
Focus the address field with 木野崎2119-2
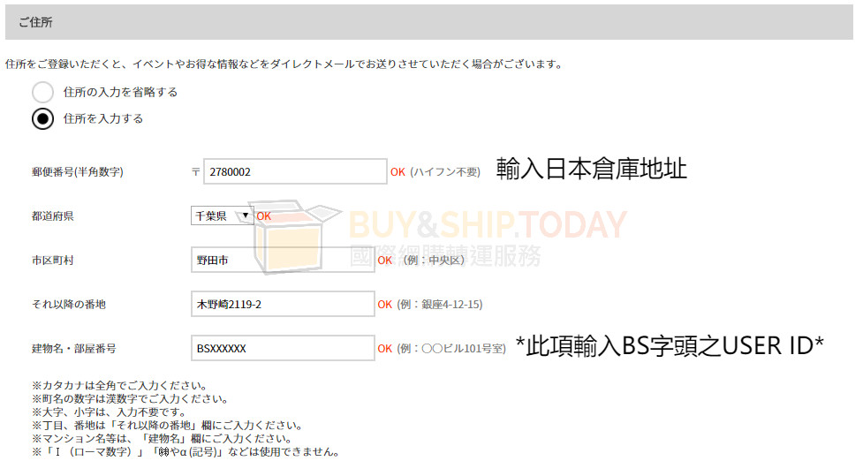[283, 304]
